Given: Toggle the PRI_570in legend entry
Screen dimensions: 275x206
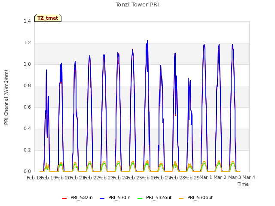Looking at the screenshot, I should pos(115,197).
